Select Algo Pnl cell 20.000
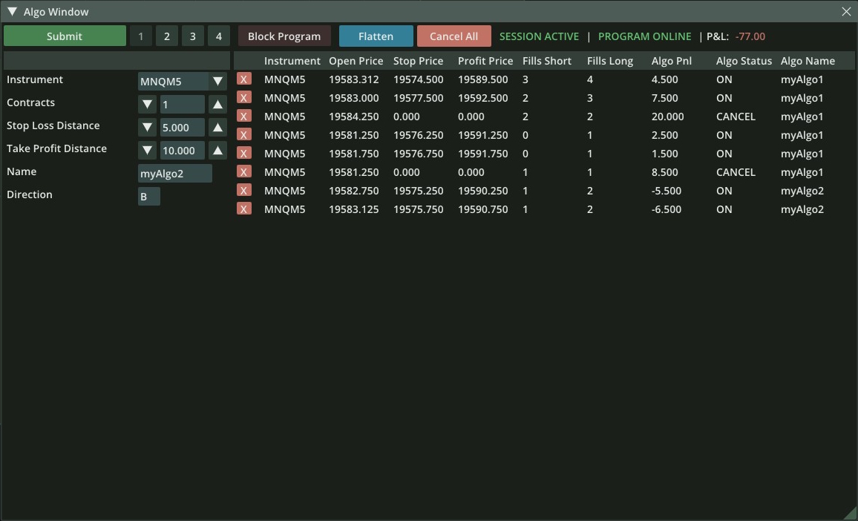Image resolution: width=858 pixels, height=521 pixels. point(667,117)
